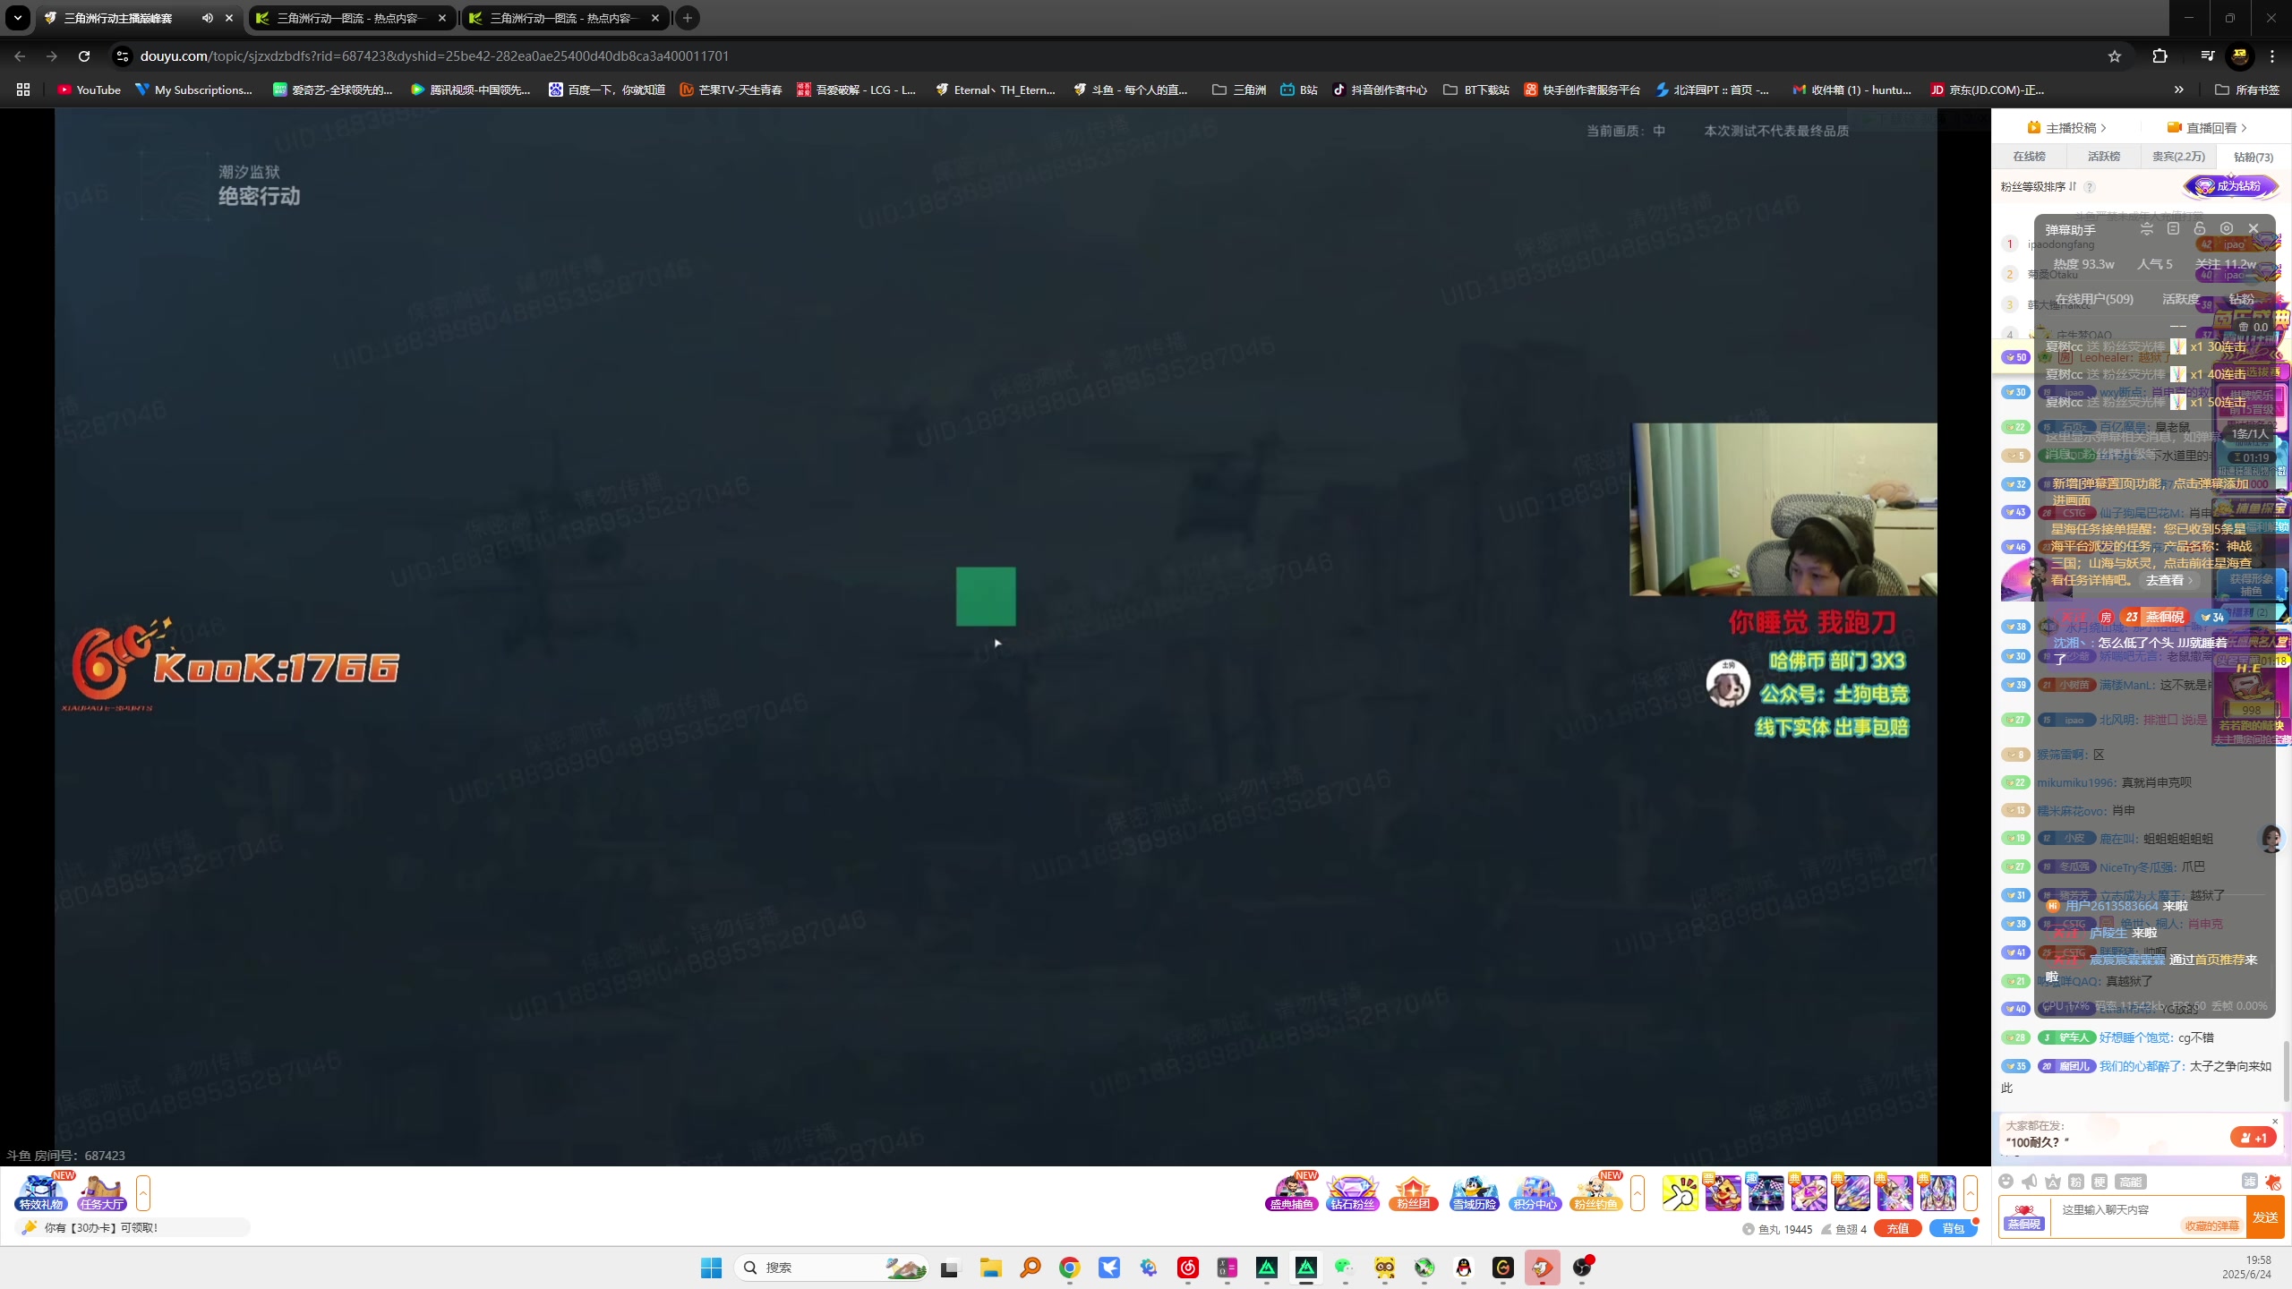Show more bookmarks with the chevron
The height and width of the screenshot is (1289, 2292).
click(x=2179, y=90)
